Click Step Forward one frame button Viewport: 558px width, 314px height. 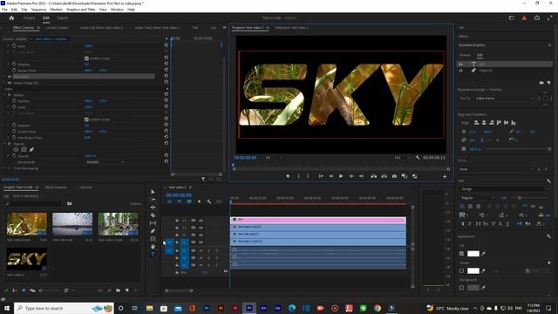pyautogui.click(x=351, y=176)
